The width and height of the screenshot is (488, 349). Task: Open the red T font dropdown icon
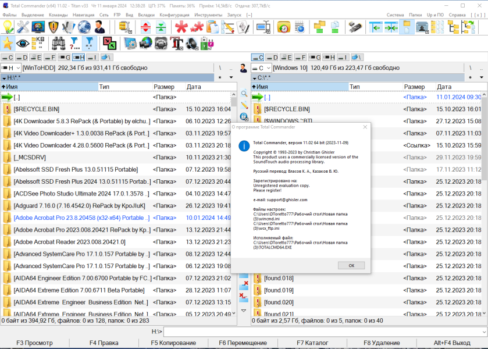point(176,43)
